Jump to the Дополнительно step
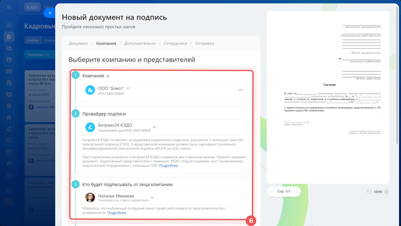 pos(140,43)
